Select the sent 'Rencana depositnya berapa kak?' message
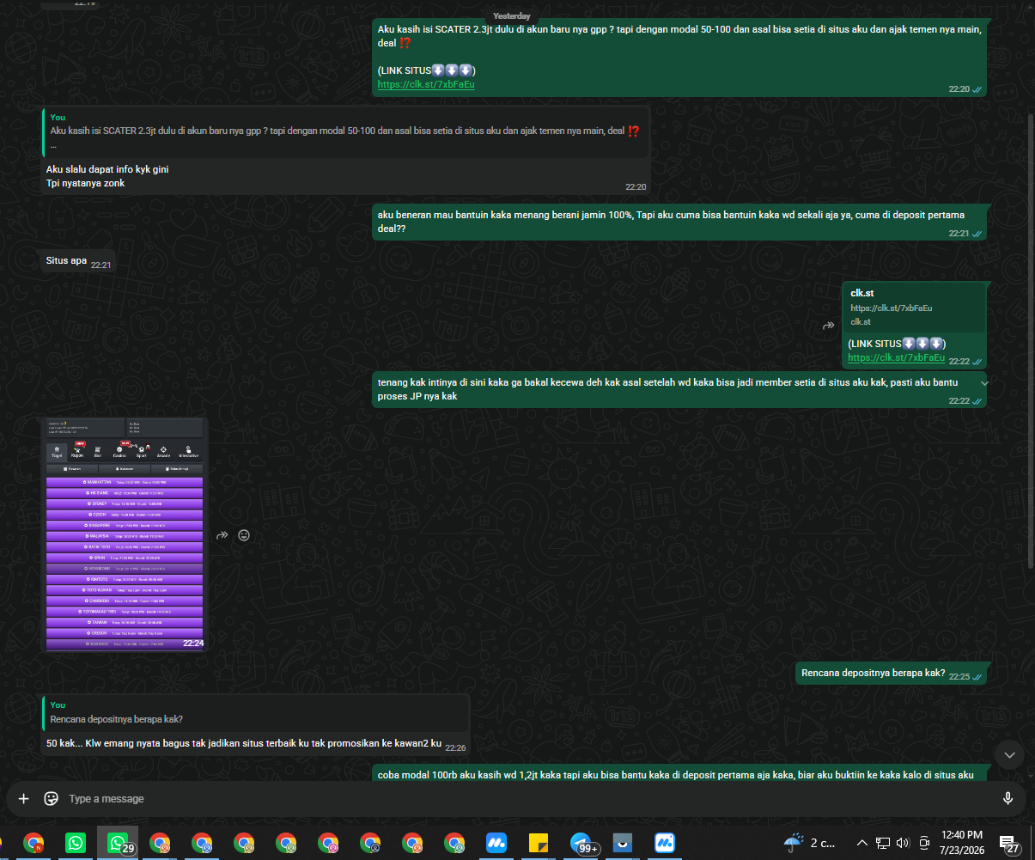The height and width of the screenshot is (860, 1035). click(x=890, y=674)
